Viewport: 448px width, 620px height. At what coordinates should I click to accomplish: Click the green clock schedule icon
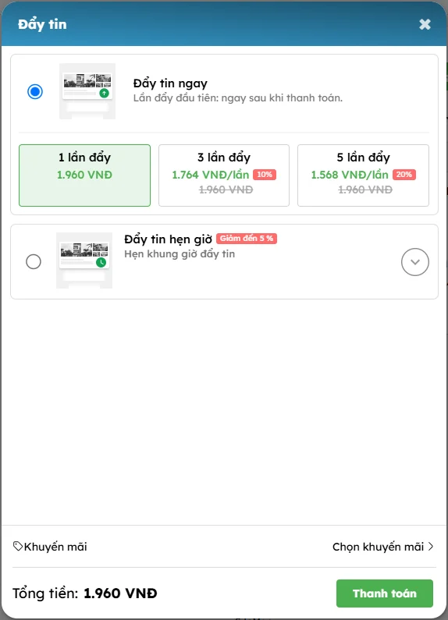tap(101, 262)
